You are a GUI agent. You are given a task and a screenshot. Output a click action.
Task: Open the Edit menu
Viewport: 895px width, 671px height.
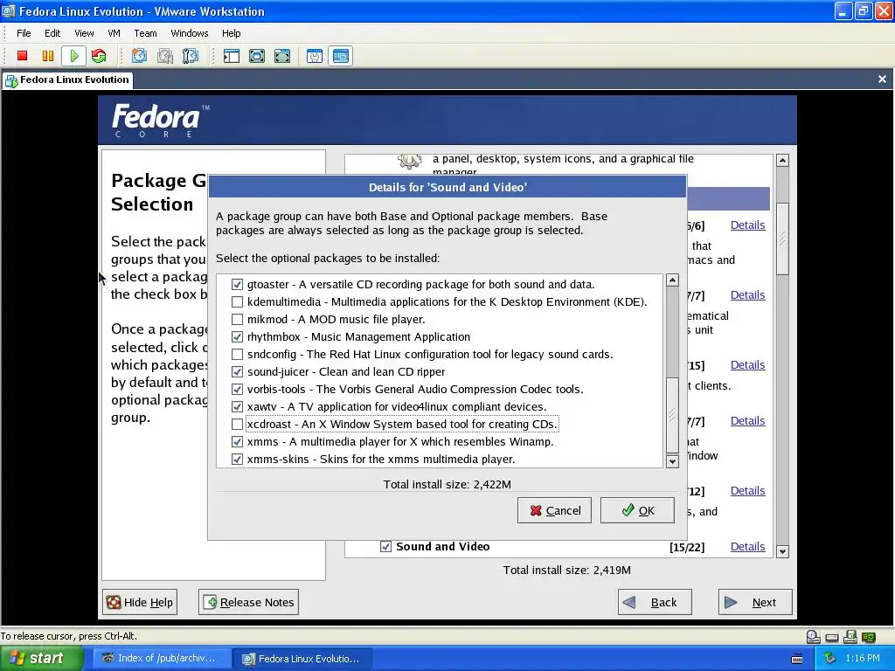coord(52,33)
